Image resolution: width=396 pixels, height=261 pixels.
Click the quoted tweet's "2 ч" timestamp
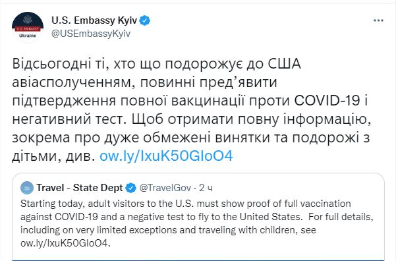tap(206, 188)
